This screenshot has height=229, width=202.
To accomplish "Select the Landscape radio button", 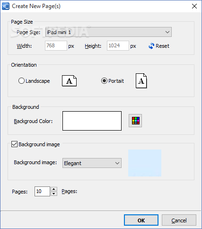I will point(21,81).
